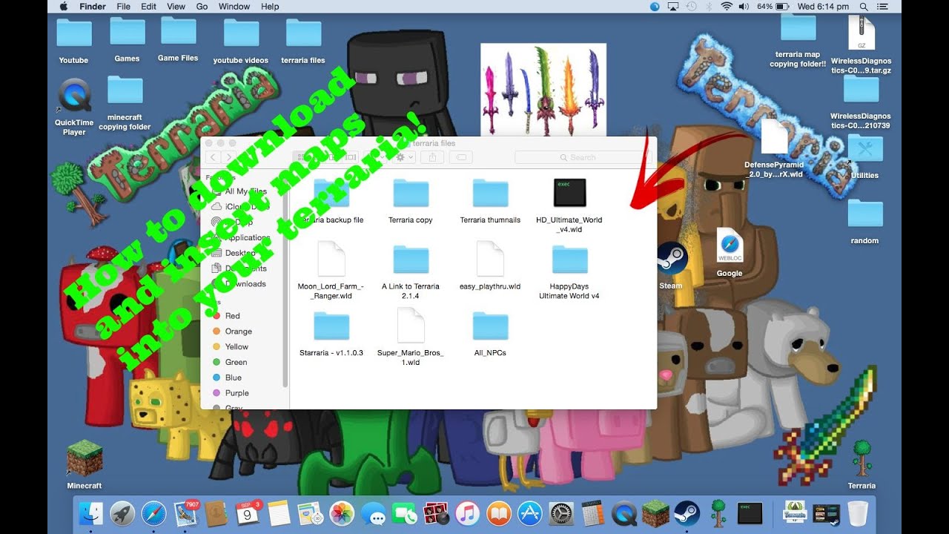
Task: Click the Finder back arrow button
Action: tap(214, 157)
